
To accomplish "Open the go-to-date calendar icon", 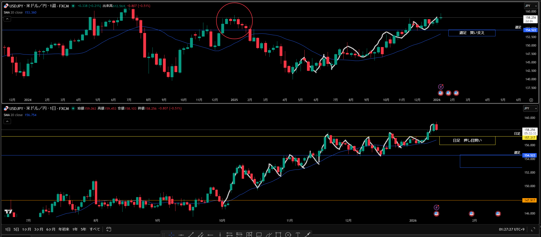I will [108, 229].
